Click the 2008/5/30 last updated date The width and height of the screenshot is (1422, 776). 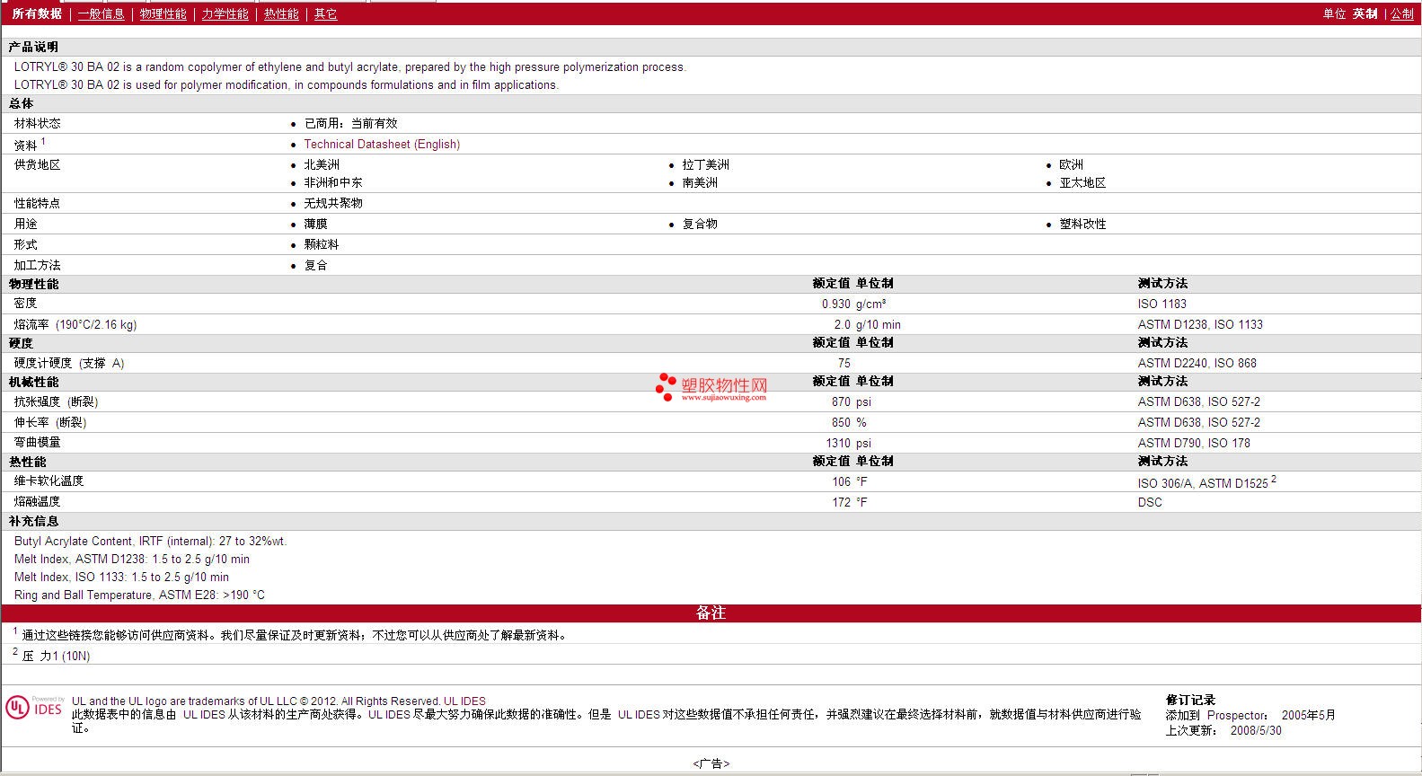[1256, 731]
